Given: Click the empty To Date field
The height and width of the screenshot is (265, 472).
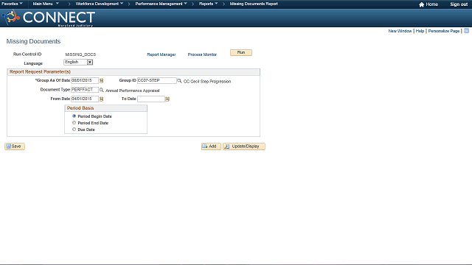Looking at the screenshot, I should pyautogui.click(x=151, y=99).
